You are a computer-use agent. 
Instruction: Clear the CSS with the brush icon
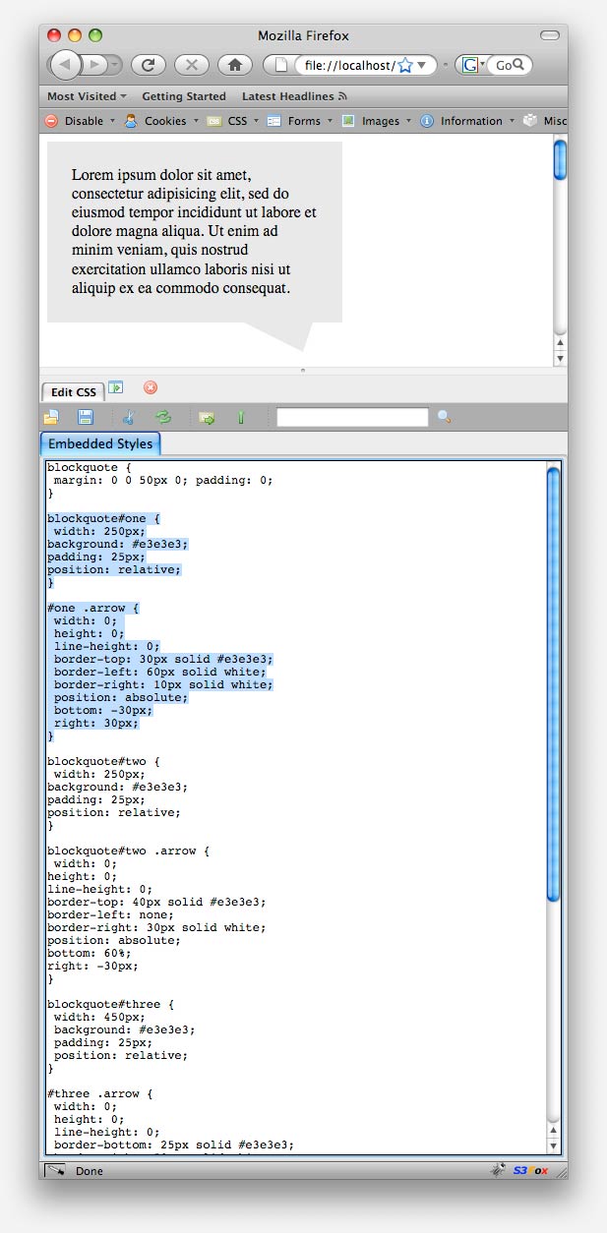[129, 418]
